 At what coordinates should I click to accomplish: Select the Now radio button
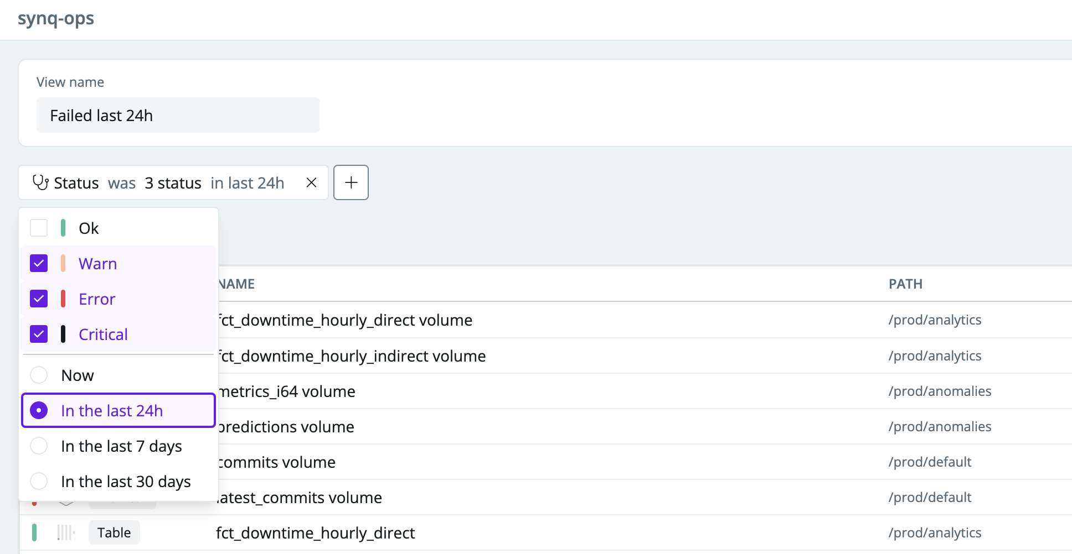click(38, 375)
